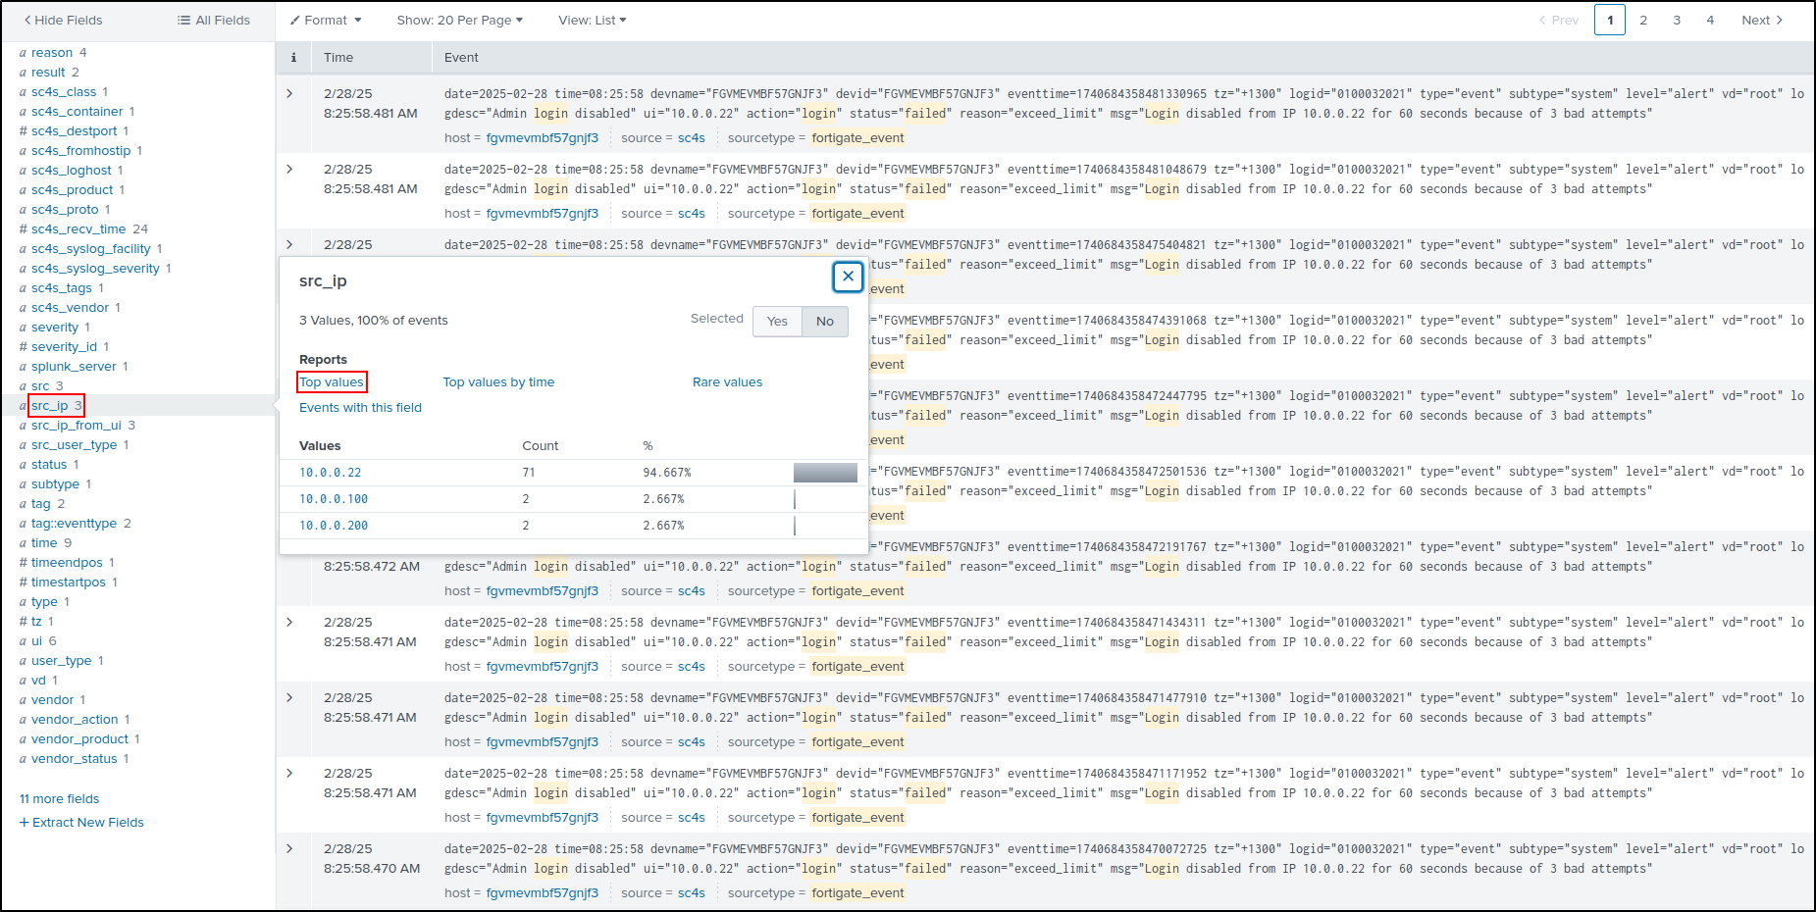Expand the second event row at 8:25:58.481 AM
The height and width of the screenshot is (912, 1816).
[289, 169]
